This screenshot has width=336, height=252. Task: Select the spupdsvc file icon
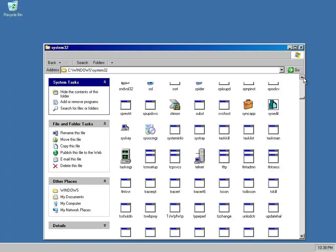click(x=150, y=105)
